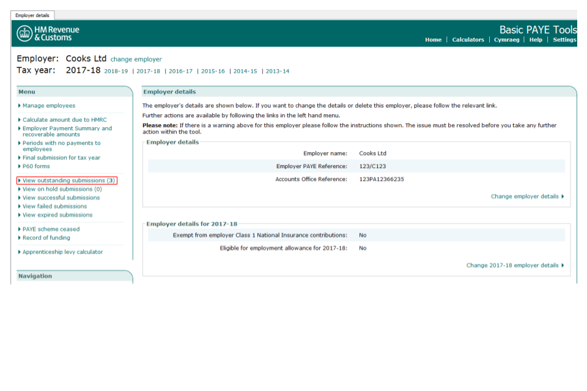Open the Calculators menu item
This screenshot has height=391, width=587.
pos(468,40)
